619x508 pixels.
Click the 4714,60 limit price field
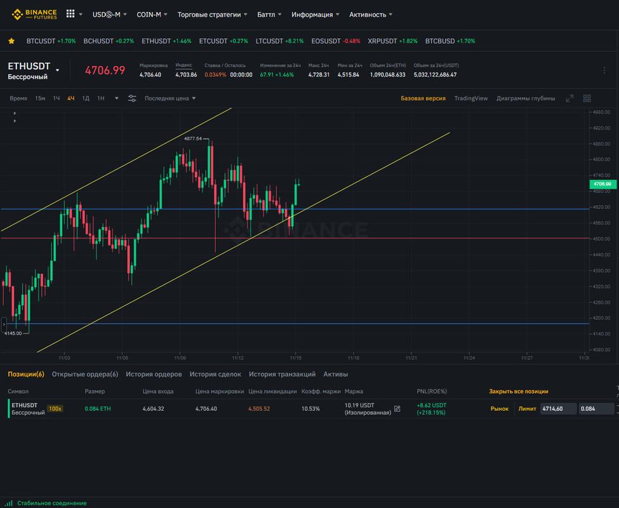558,409
